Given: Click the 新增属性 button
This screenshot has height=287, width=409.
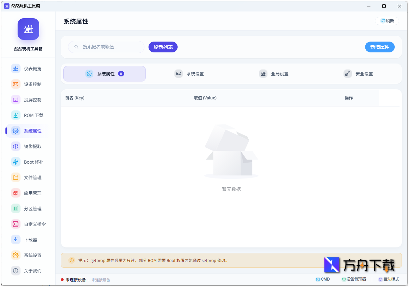Looking at the screenshot, I should [x=380, y=47].
